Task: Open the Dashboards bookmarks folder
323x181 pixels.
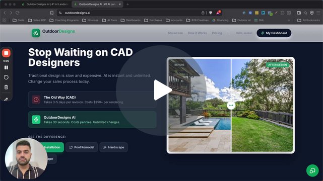Action: 131,20
